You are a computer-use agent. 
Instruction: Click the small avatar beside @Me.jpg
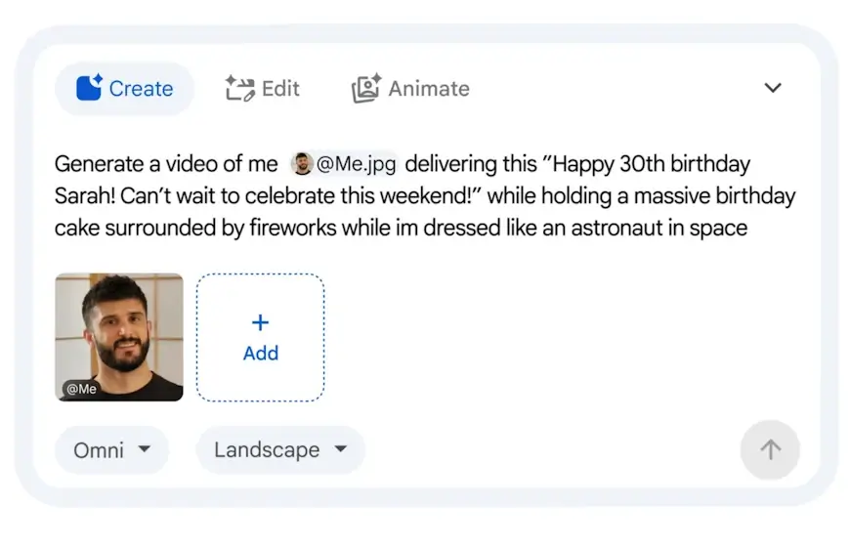tap(302, 164)
